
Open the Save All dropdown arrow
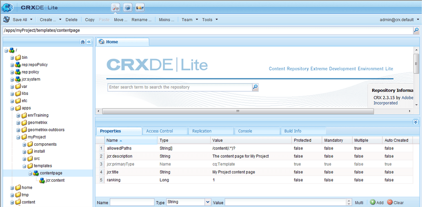[31, 20]
